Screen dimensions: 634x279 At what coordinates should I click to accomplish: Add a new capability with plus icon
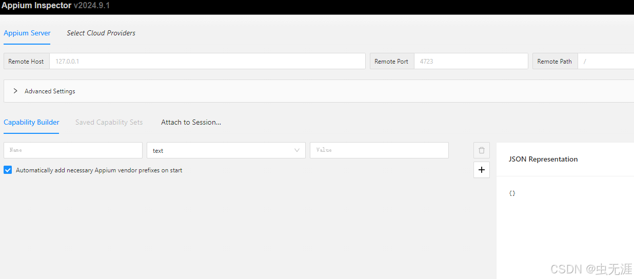pyautogui.click(x=481, y=170)
